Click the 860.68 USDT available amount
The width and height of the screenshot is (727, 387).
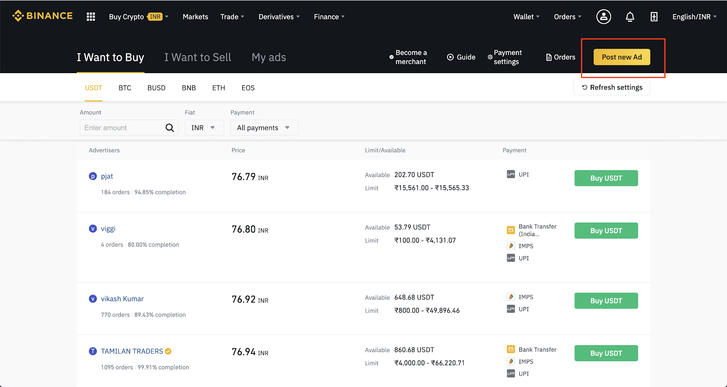414,350
